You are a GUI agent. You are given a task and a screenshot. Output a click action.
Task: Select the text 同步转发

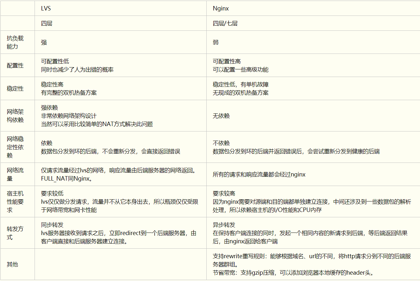(x=52, y=225)
